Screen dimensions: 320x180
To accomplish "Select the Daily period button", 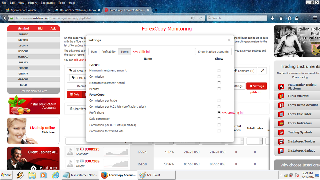I will coord(74,94).
